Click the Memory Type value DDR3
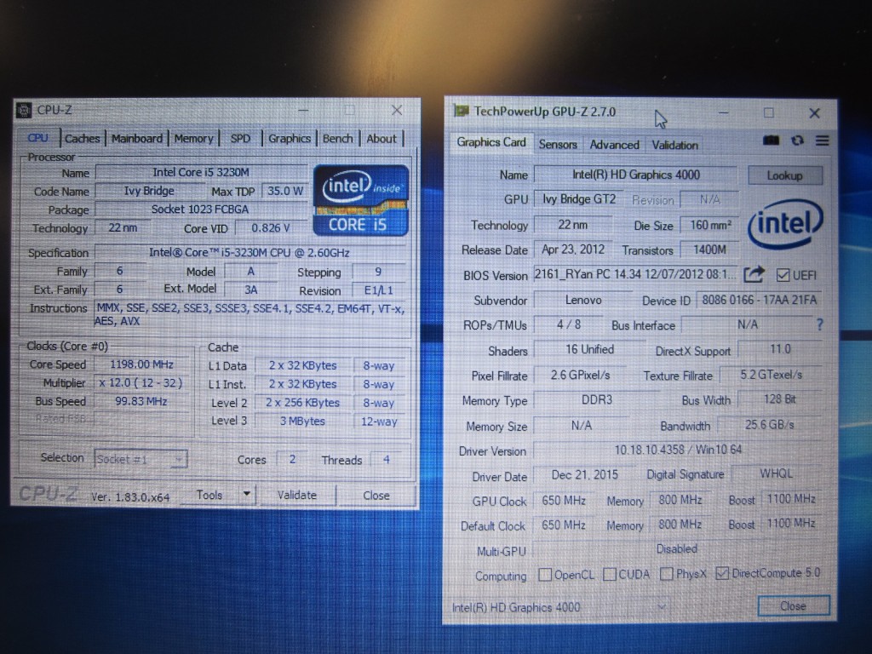 pos(596,400)
